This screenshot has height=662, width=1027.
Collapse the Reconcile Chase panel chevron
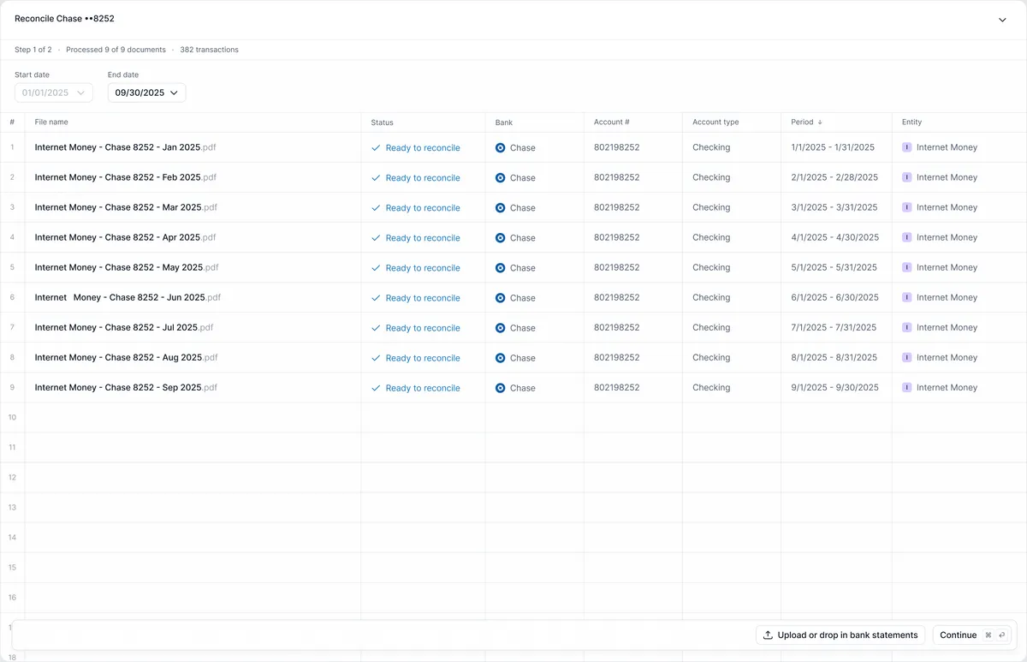[x=1002, y=20]
